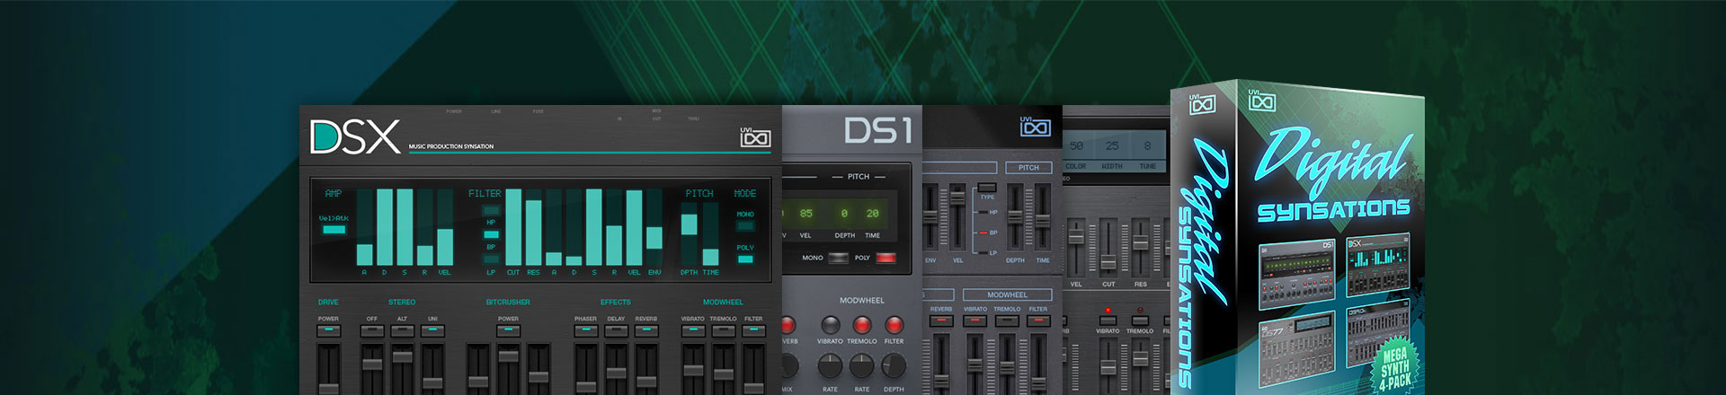Toggle DSX Drive POWER button

pos(329,330)
